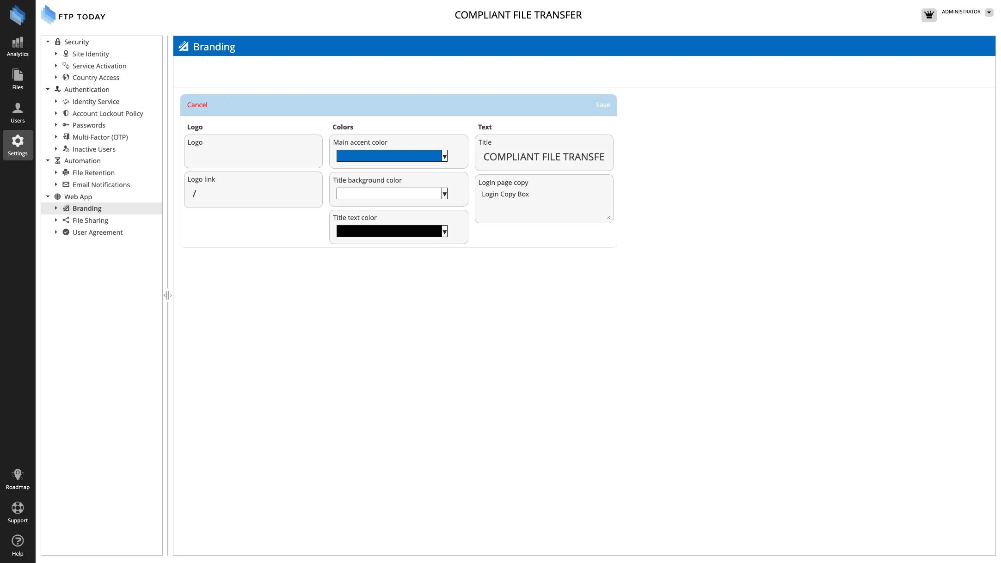Collapse the Authentication tree group
This screenshot has height=563, width=1001.
click(x=48, y=89)
